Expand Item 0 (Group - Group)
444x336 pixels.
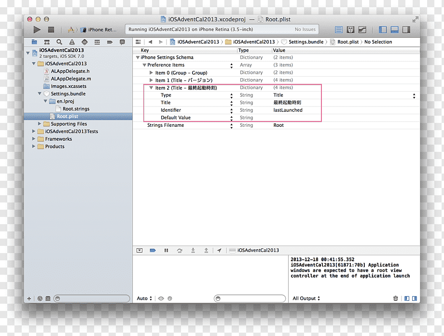[151, 73]
